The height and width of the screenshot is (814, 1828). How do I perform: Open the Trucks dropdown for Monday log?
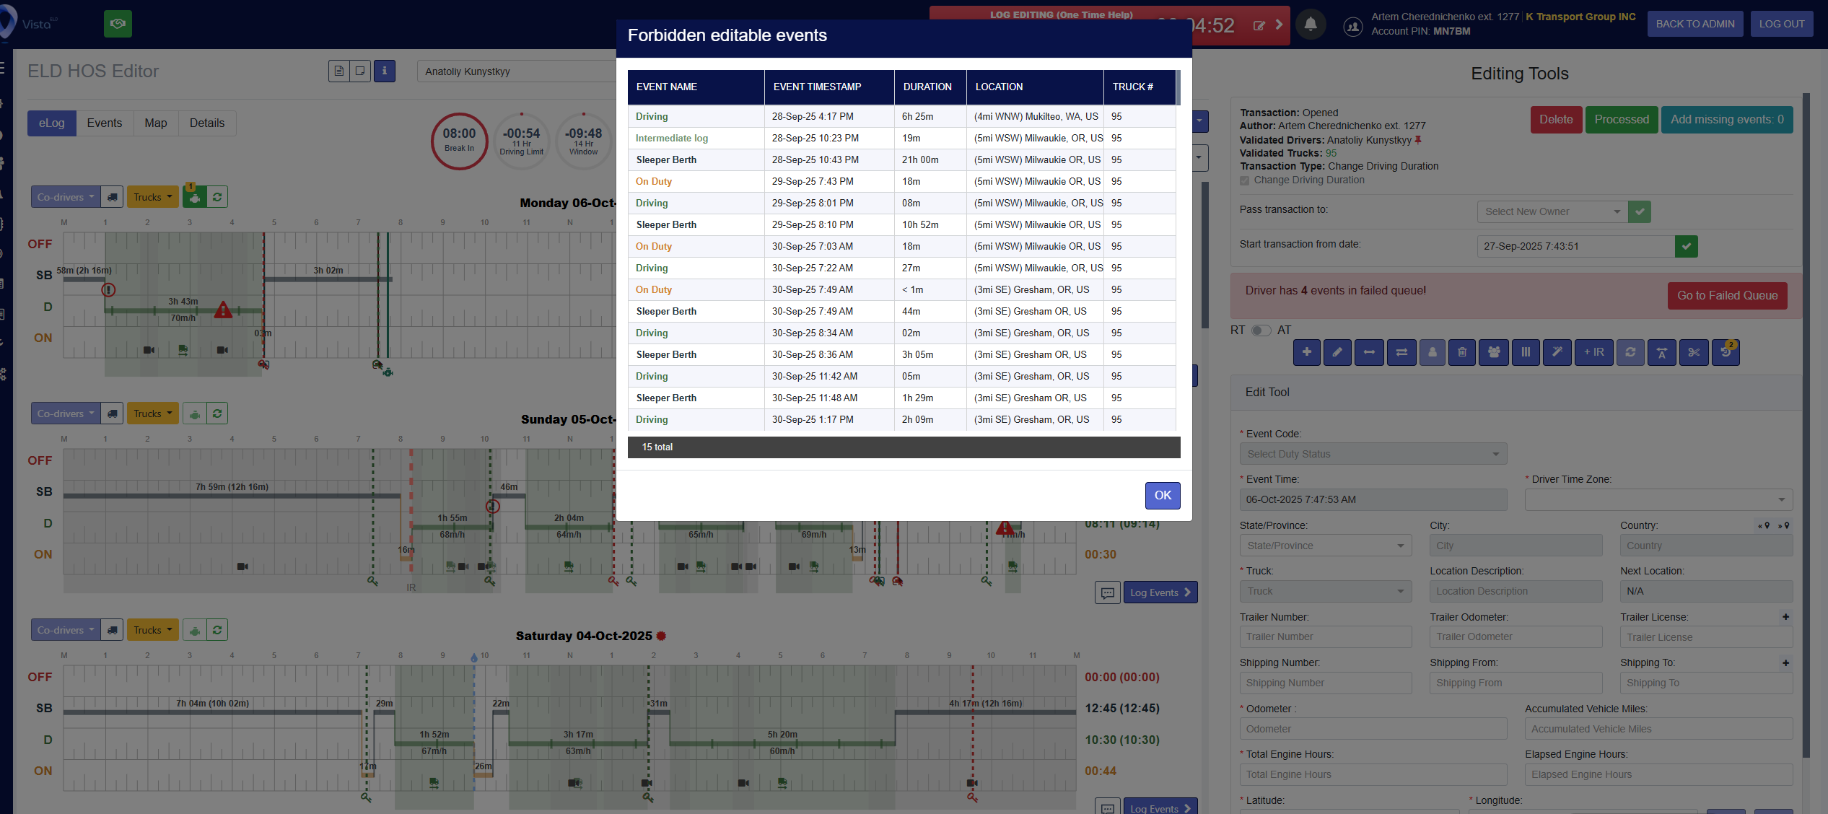[152, 197]
